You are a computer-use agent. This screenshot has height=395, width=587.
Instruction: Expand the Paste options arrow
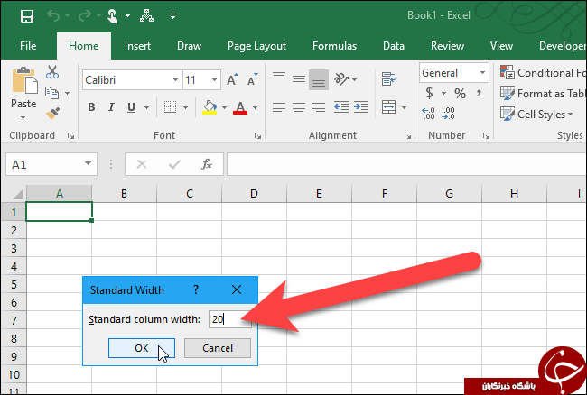pyautogui.click(x=23, y=118)
